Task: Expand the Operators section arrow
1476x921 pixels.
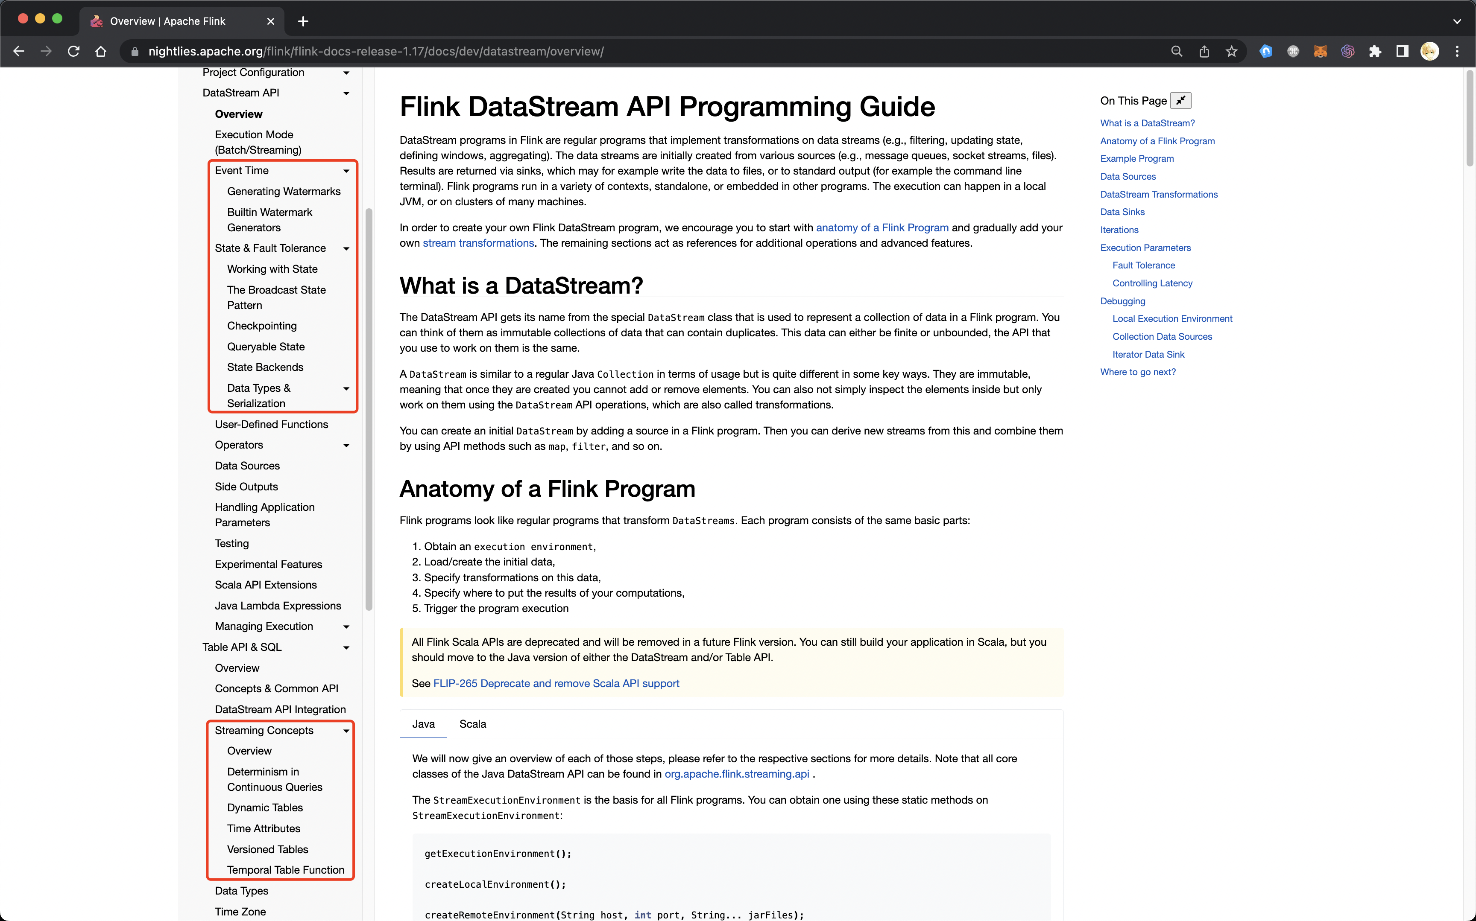Action: 346,445
